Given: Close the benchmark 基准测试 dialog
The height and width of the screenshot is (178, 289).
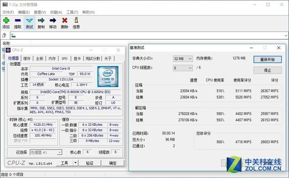Looking at the screenshot, I should [x=279, y=48].
